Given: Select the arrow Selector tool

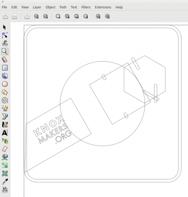Looking at the screenshot, I should click(x=5, y=27).
